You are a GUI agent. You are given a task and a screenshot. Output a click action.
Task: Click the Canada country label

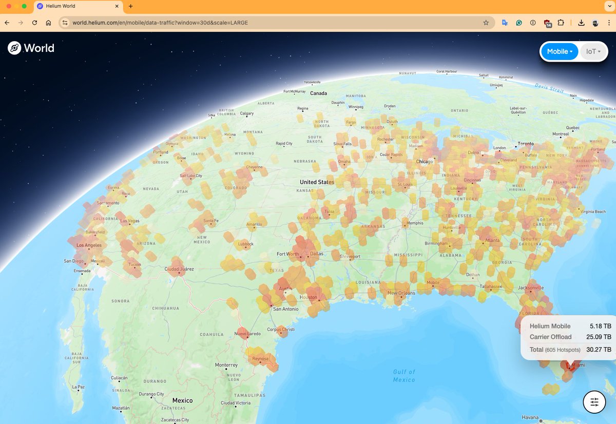[318, 93]
